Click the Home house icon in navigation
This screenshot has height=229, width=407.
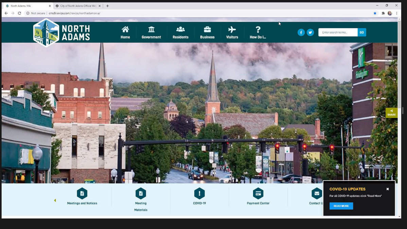click(125, 30)
